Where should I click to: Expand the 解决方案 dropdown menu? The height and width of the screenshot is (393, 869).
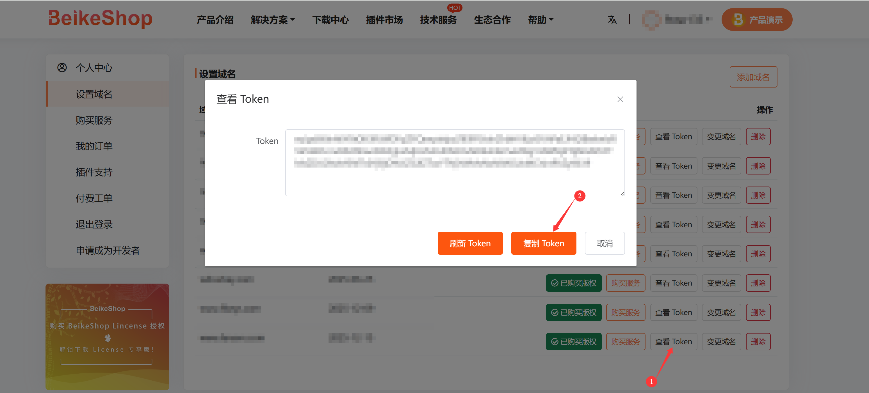pyautogui.click(x=273, y=20)
